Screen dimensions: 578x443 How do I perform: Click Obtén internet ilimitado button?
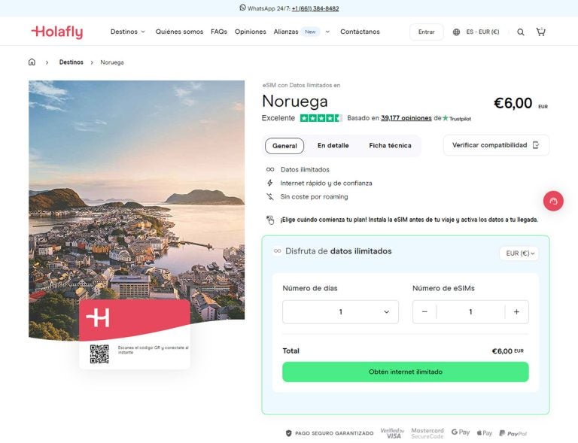coord(405,372)
